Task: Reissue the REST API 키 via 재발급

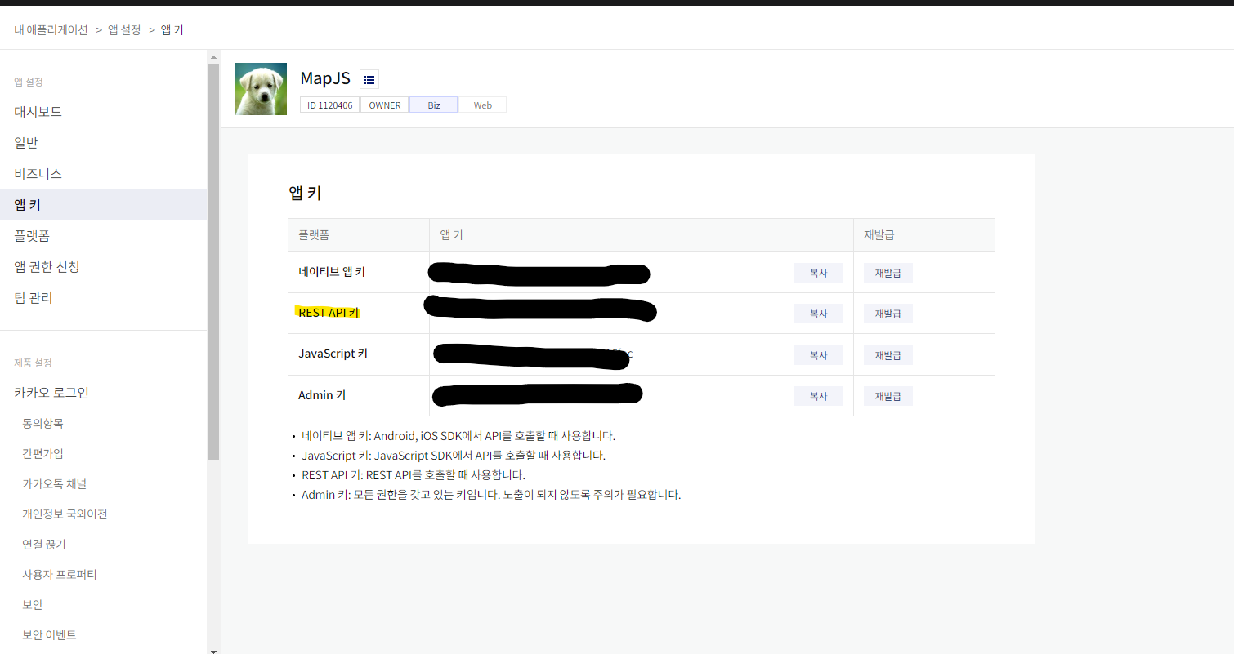Action: tap(887, 314)
